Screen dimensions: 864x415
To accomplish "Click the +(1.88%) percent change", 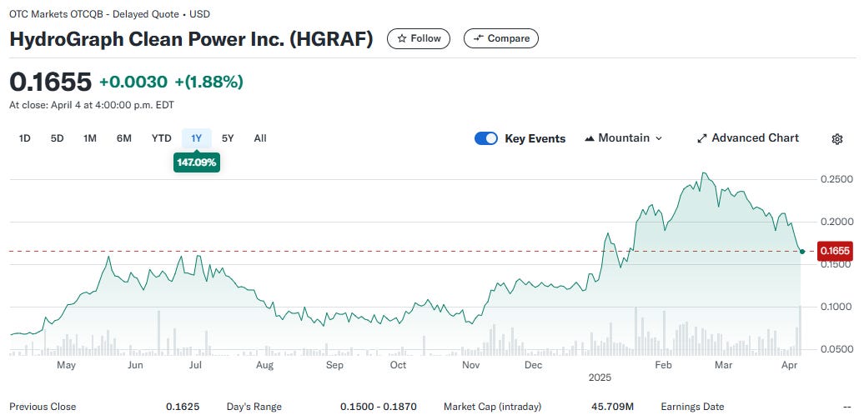I will [208, 82].
